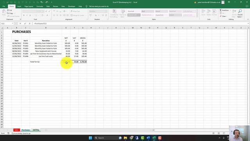Switch to the Sales sheet tab
This screenshot has width=250, height=141.
pyautogui.click(x=16, y=130)
